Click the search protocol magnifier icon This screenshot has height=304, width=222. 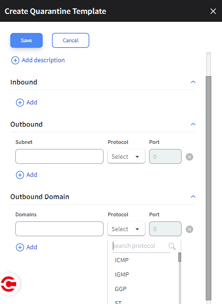(x=172, y=246)
